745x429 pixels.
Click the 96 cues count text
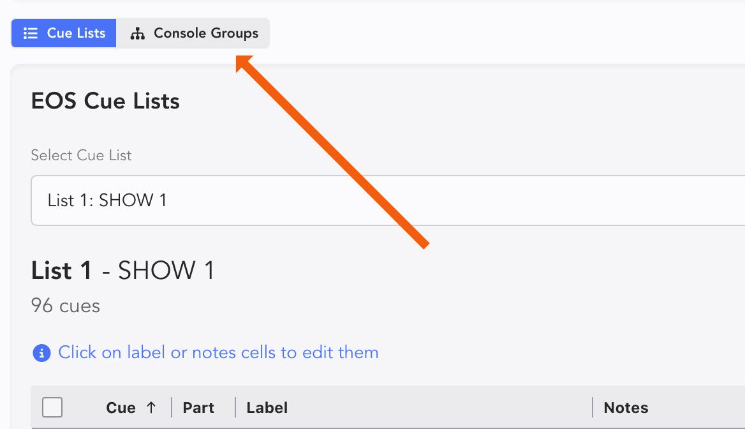[x=66, y=306]
